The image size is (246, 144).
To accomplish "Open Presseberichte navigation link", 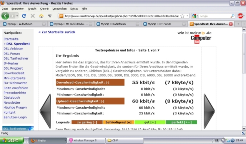I will 15,93.
